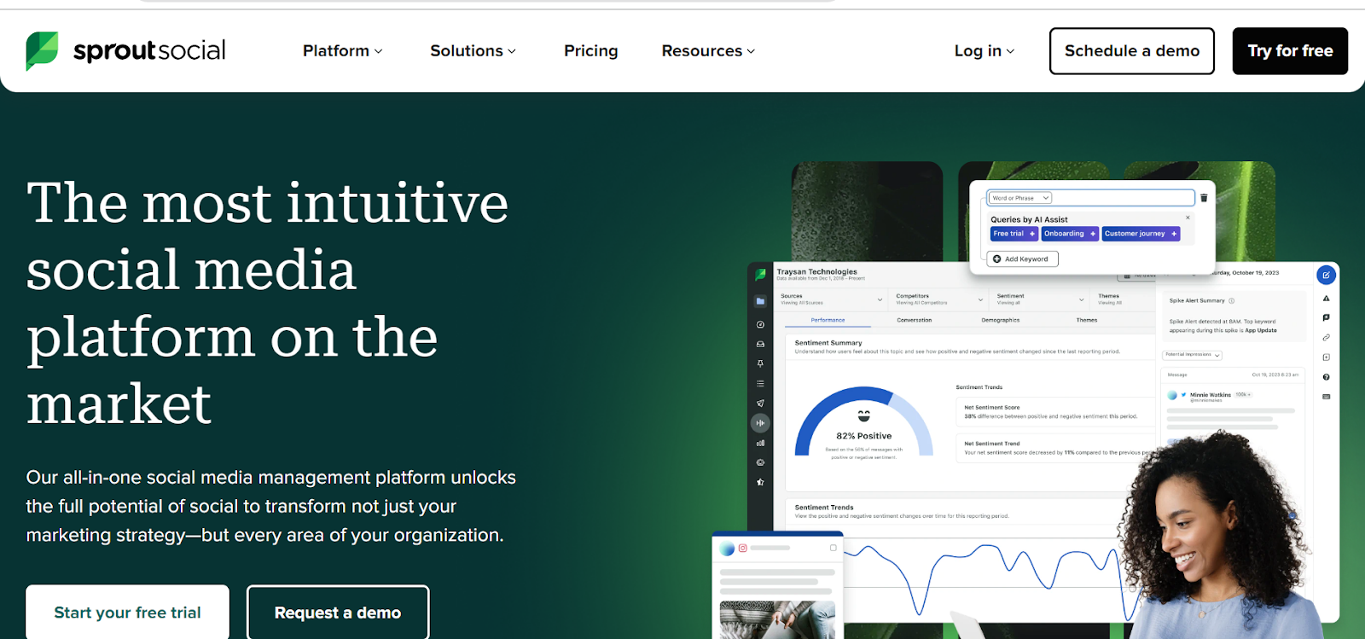
Task: Select the highlighted listening waveform icon
Action: point(760,423)
